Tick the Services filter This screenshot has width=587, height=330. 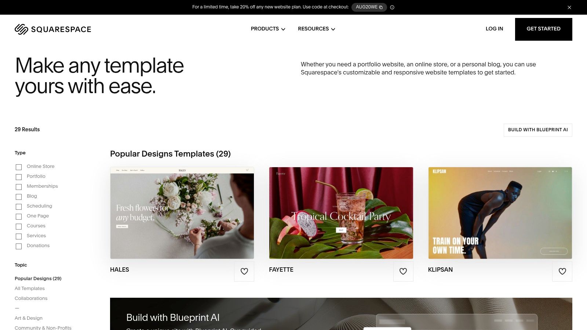19,236
